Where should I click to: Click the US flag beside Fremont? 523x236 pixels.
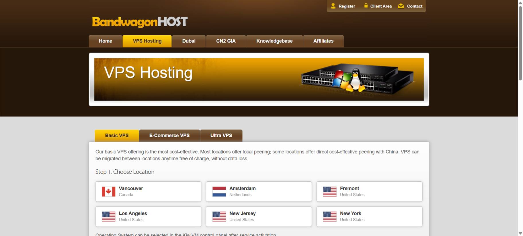330,191
